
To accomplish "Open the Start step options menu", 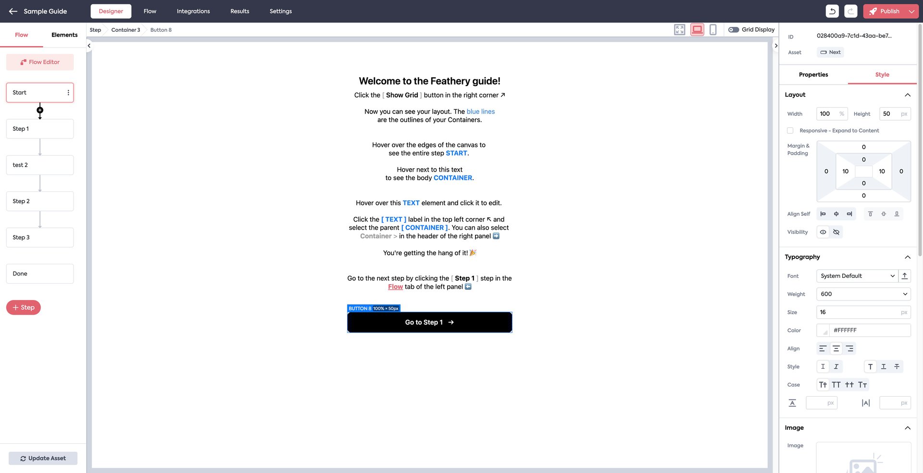I will click(x=68, y=92).
